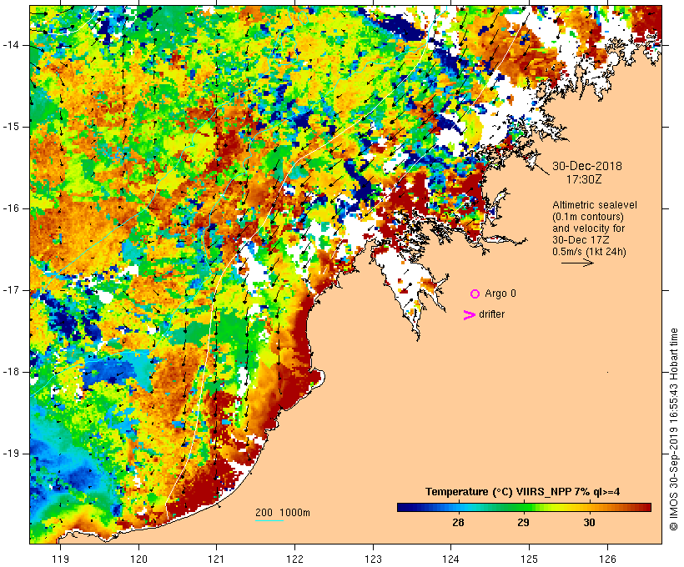Click the '(0.1m contours)' text line
Screen dimensions: 684x567
(x=588, y=217)
